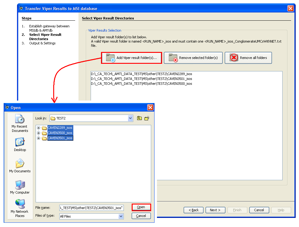Go to Desktop in places bar
The height and width of the screenshot is (227, 299).
pos(20,144)
